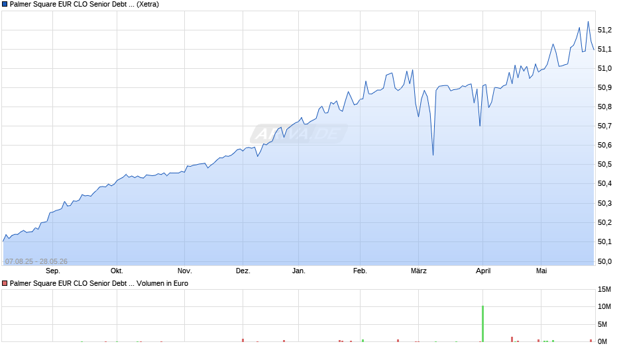Click the 'Mai' month label
The height and width of the screenshot is (348, 623).
coord(541,271)
